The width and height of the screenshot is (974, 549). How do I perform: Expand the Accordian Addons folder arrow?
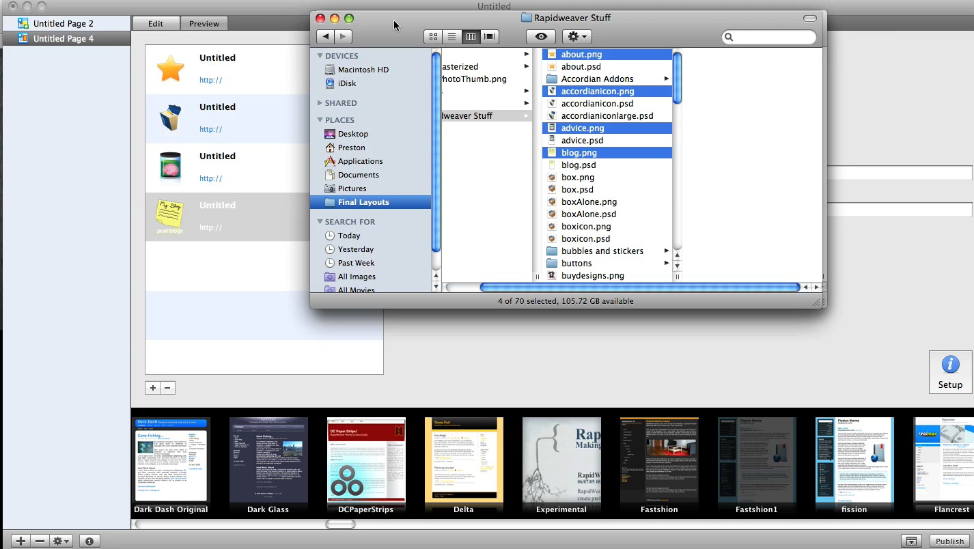pyautogui.click(x=667, y=79)
